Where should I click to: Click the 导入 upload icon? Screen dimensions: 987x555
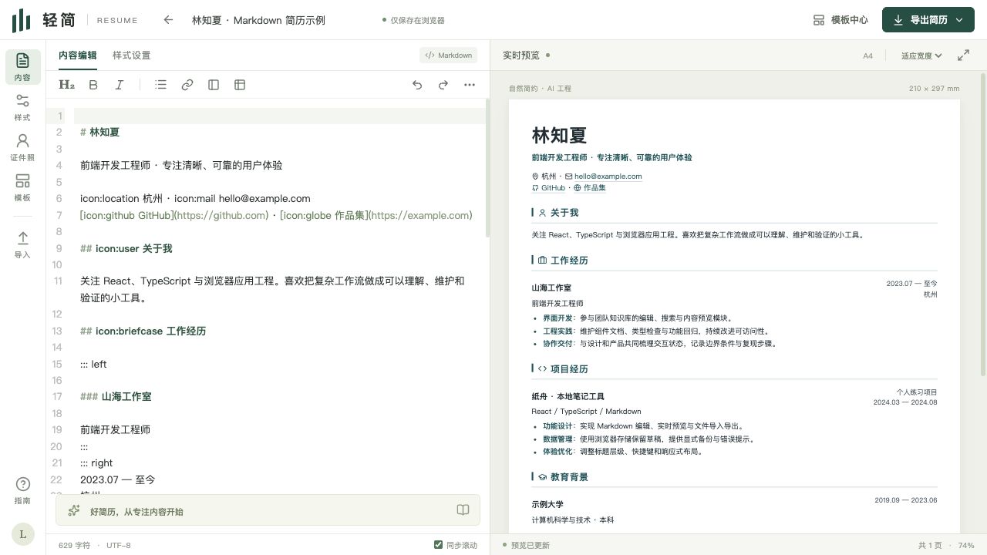22,238
